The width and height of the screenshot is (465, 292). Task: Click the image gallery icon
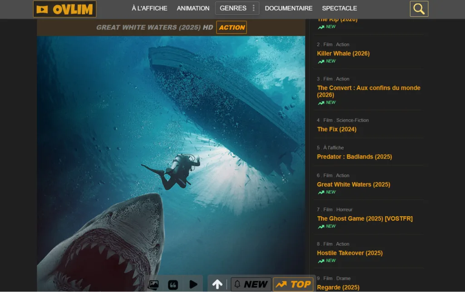pos(153,285)
